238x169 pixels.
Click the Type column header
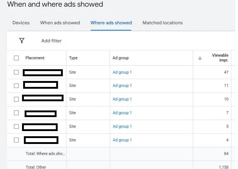pyautogui.click(x=73, y=58)
